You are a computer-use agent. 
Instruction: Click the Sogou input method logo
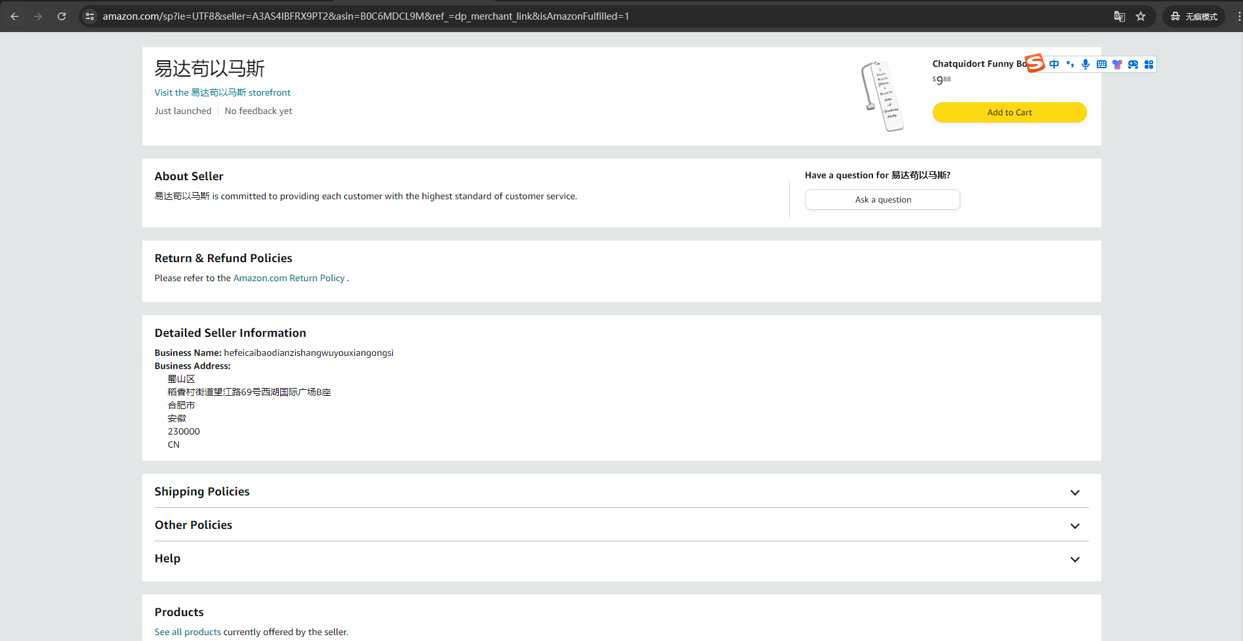pos(1034,63)
